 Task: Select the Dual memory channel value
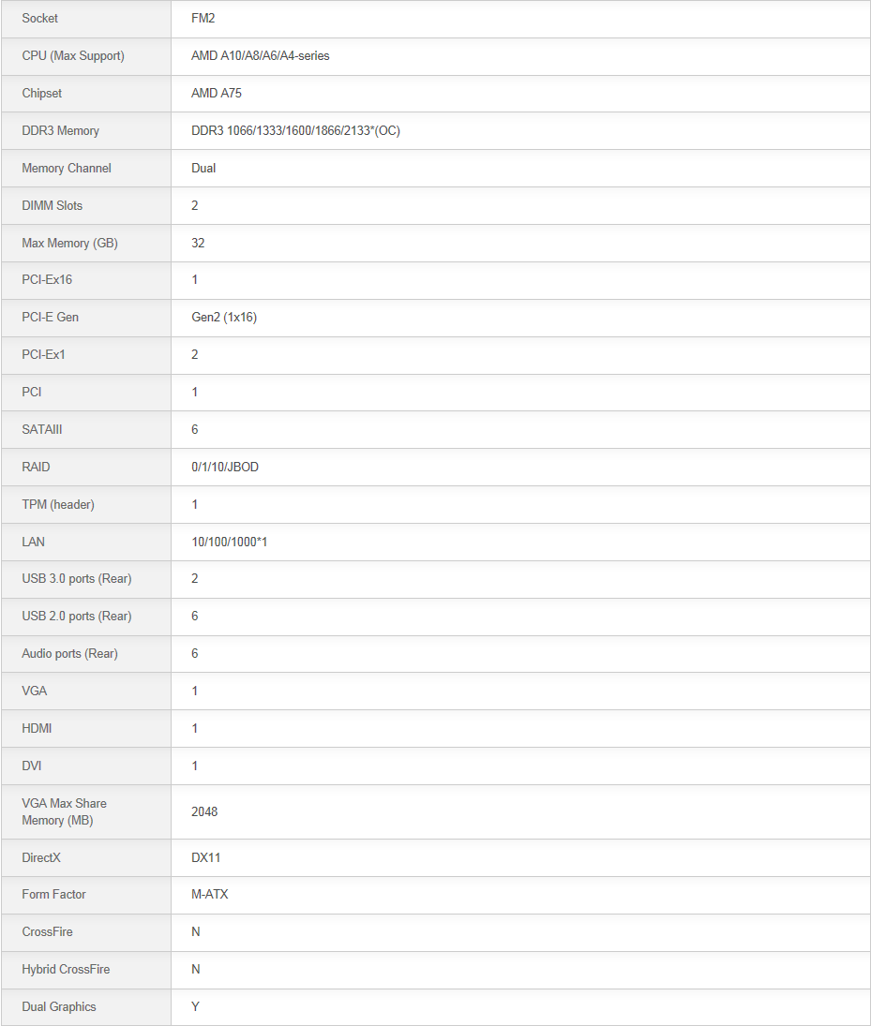tap(203, 168)
